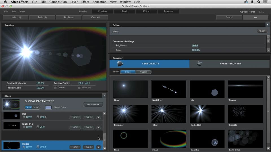This screenshot has width=271, height=152.
Task: Show Basic lens objects
Action: point(128,72)
